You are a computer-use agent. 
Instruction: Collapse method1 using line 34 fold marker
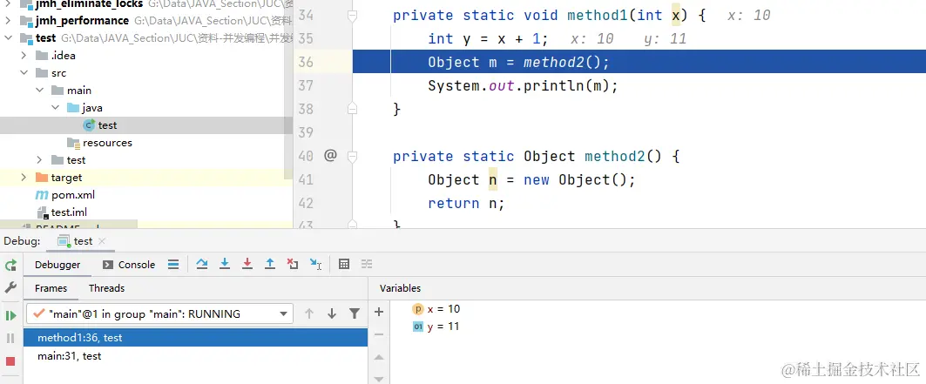click(353, 16)
